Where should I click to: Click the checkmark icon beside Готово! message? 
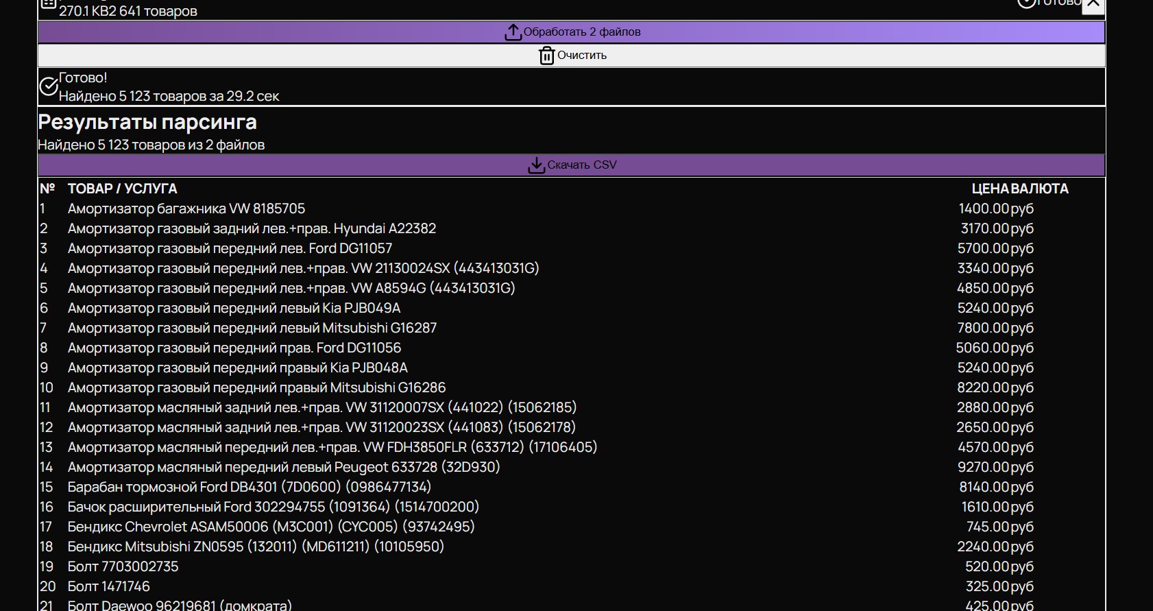pos(48,86)
